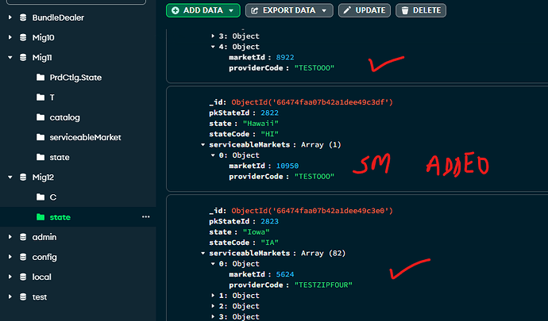Click the Update button
The height and width of the screenshot is (321, 548).
point(364,10)
